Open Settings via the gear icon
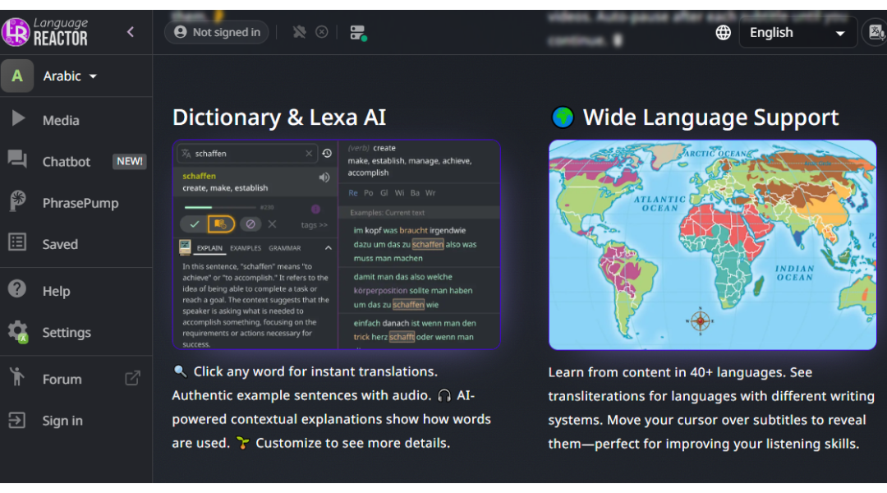This screenshot has width=887, height=493. pyautogui.click(x=17, y=332)
